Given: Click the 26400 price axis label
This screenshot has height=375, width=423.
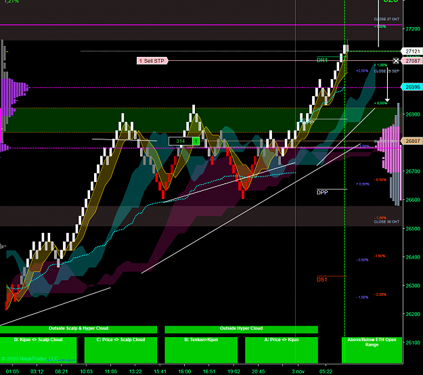Looking at the screenshot, I should tap(413, 257).
